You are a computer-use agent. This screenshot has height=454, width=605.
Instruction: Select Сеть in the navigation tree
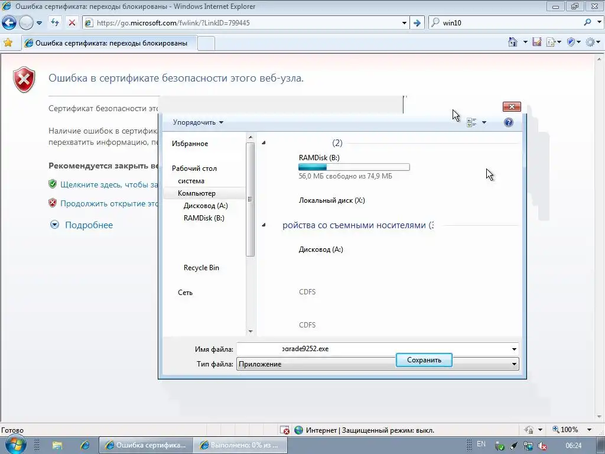185,292
